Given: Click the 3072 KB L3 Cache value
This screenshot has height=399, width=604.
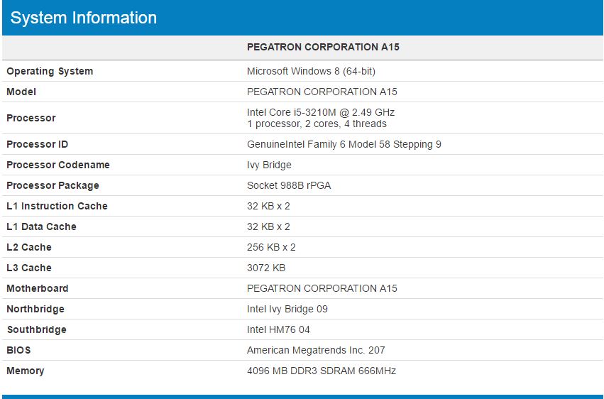Looking at the screenshot, I should pos(266,268).
